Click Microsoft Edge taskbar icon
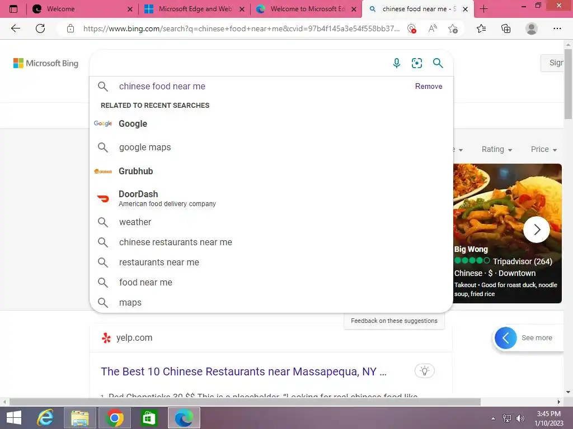 coord(184,418)
